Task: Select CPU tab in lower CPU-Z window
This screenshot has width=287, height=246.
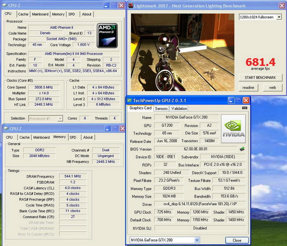Action: click(x=9, y=137)
